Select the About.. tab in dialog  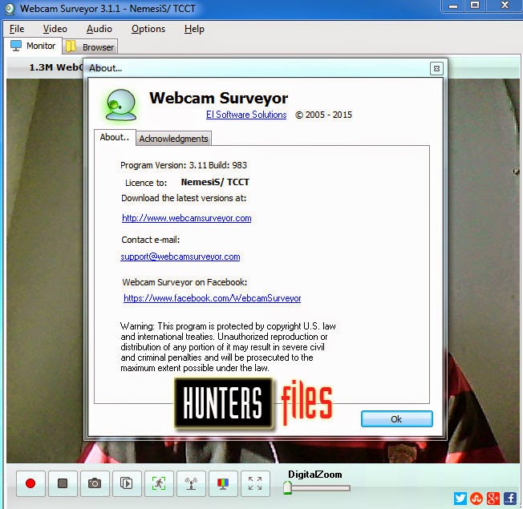[115, 137]
